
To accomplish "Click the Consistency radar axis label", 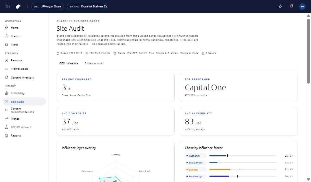I will coord(87,171).
